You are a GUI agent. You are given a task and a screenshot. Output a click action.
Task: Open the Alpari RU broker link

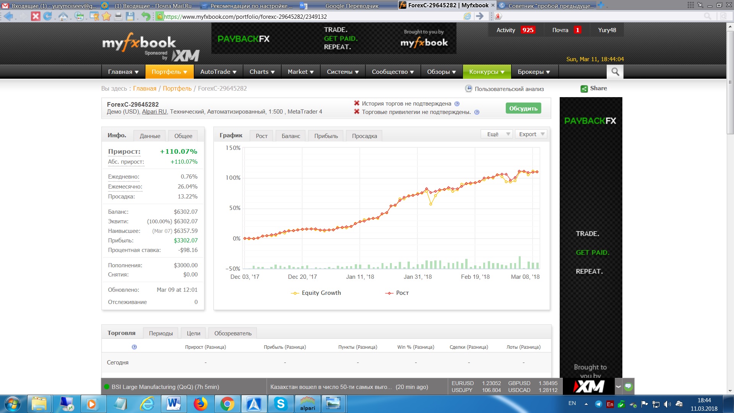click(x=154, y=112)
